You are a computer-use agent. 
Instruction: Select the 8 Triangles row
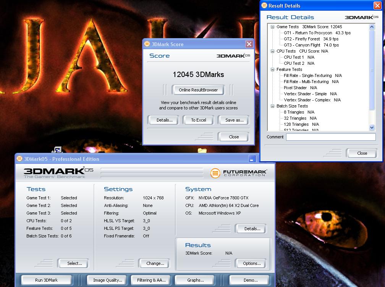click(x=299, y=112)
